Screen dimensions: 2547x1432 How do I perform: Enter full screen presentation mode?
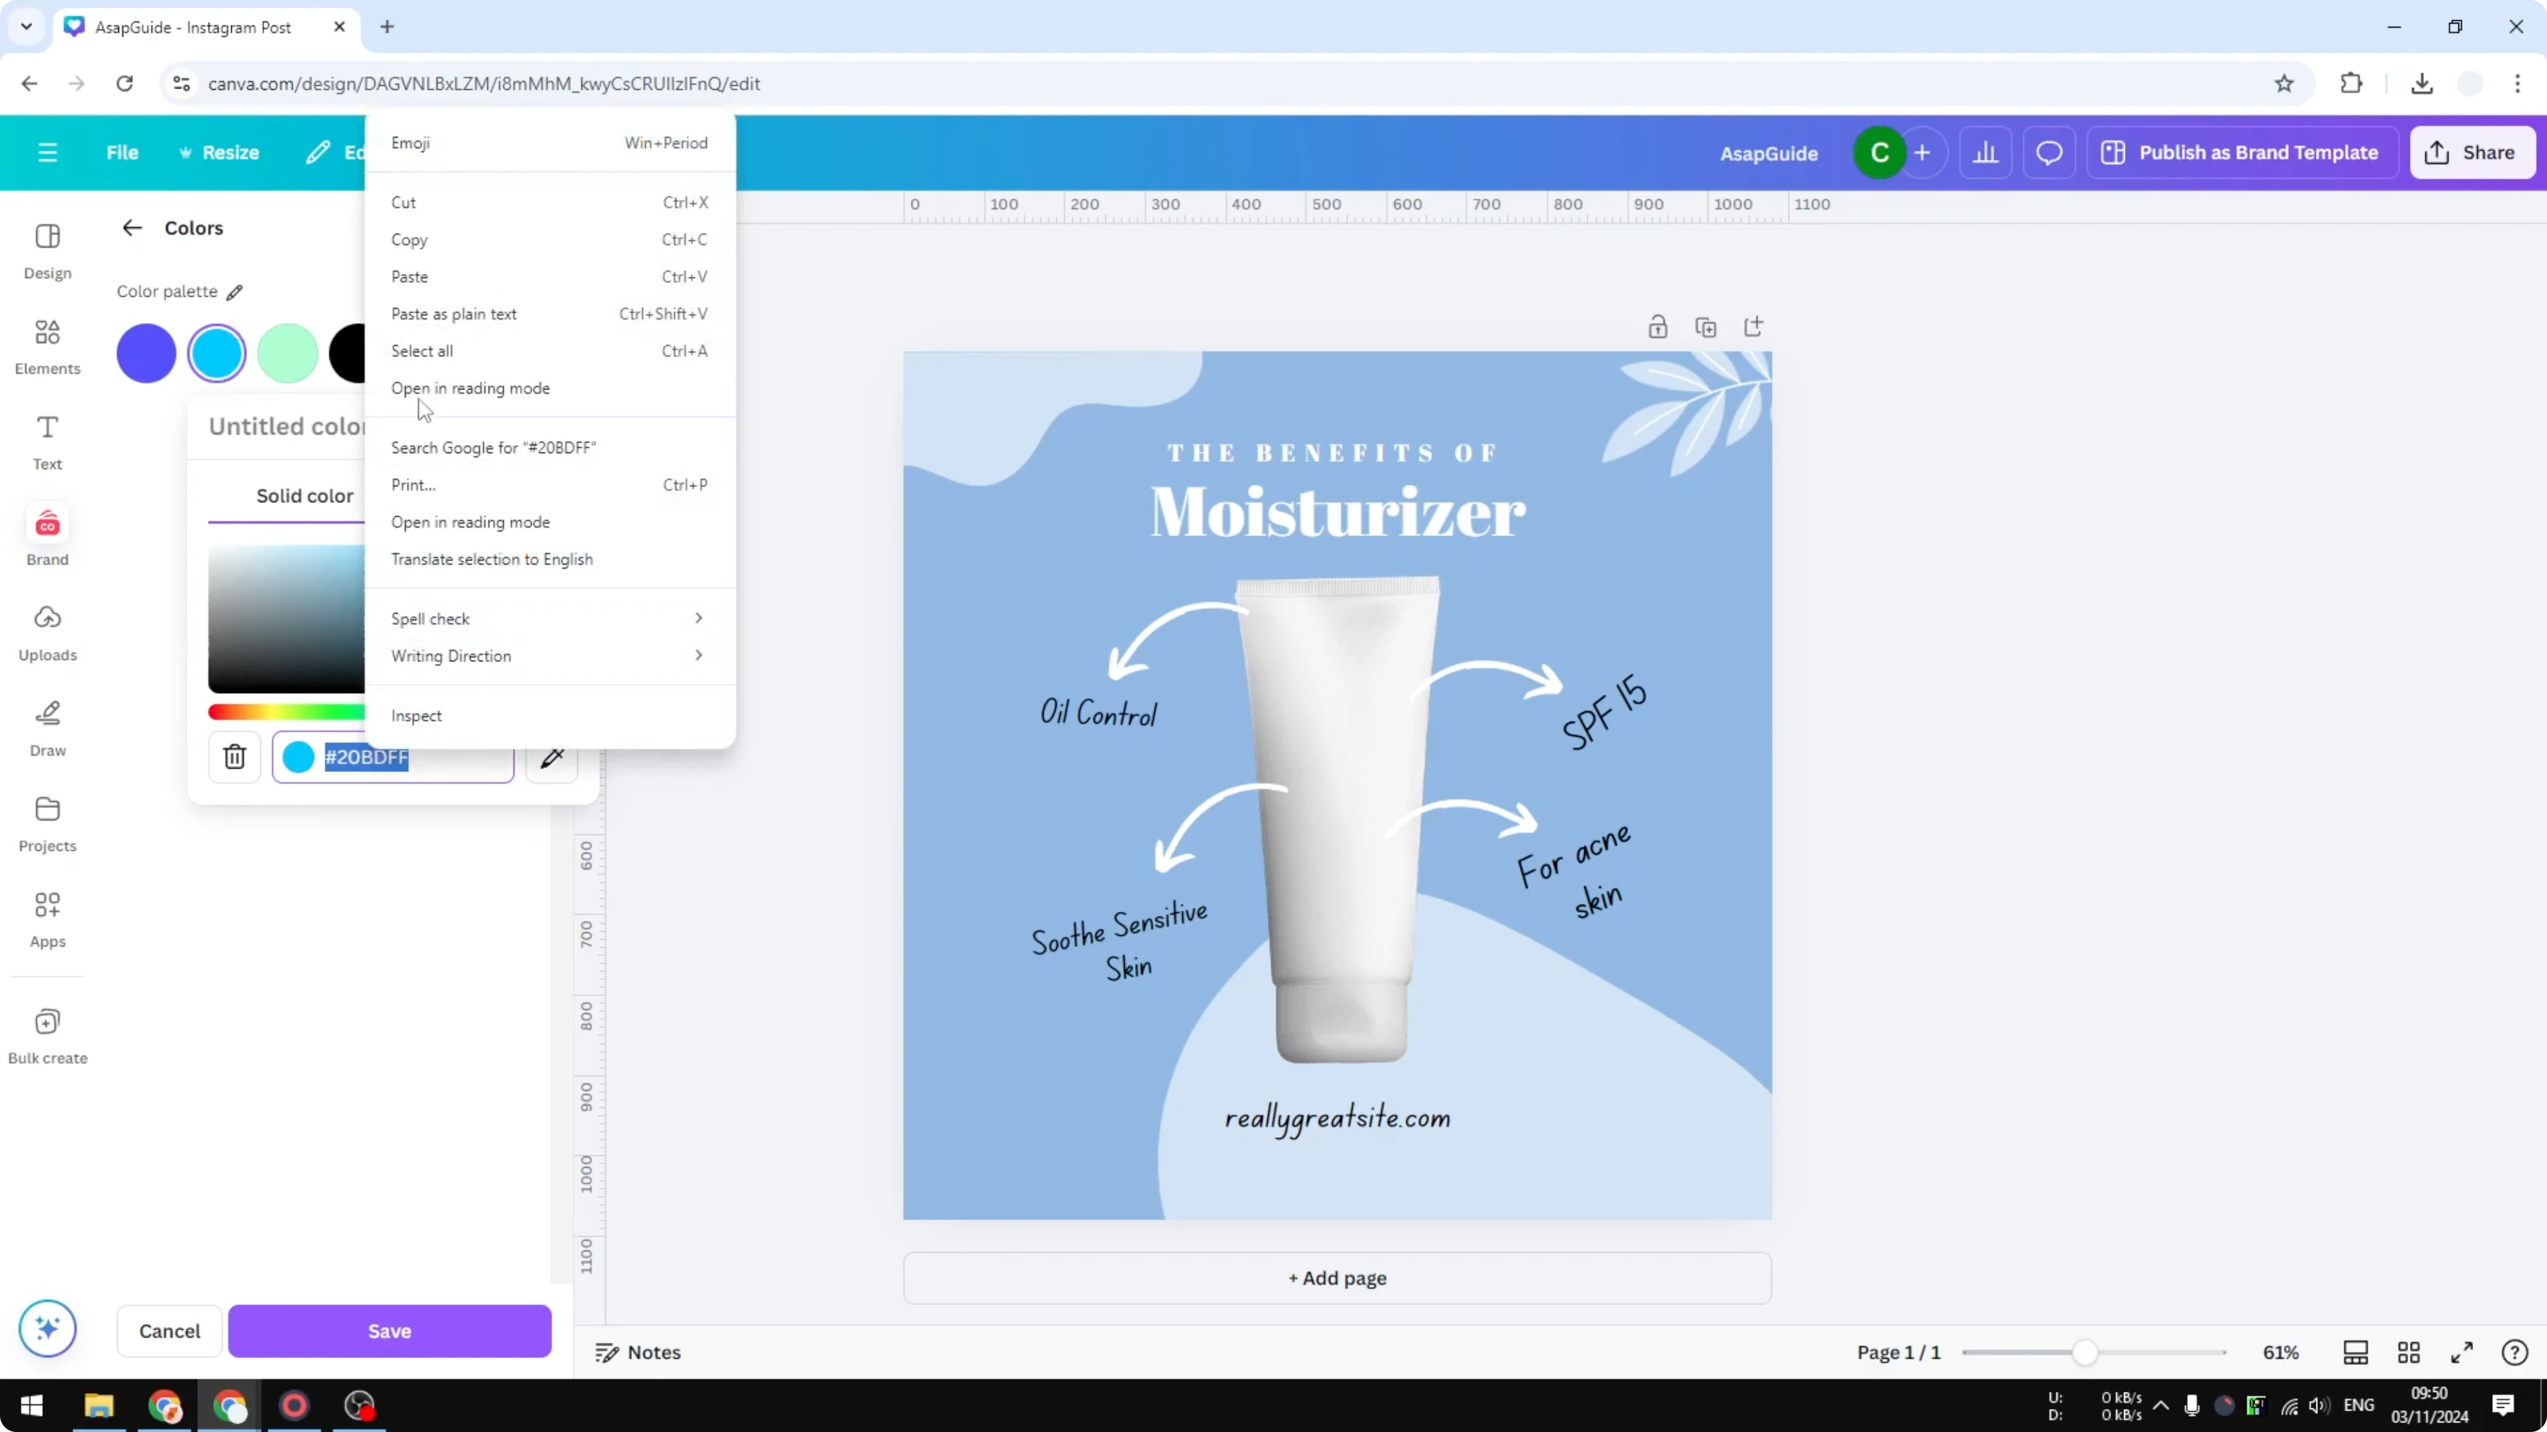point(2462,1352)
